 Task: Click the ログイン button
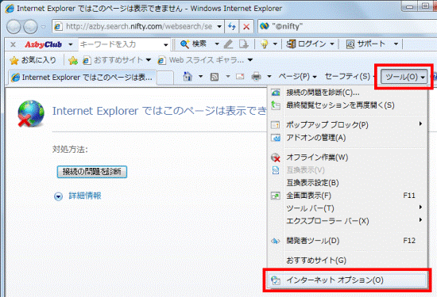pyautogui.click(x=307, y=44)
